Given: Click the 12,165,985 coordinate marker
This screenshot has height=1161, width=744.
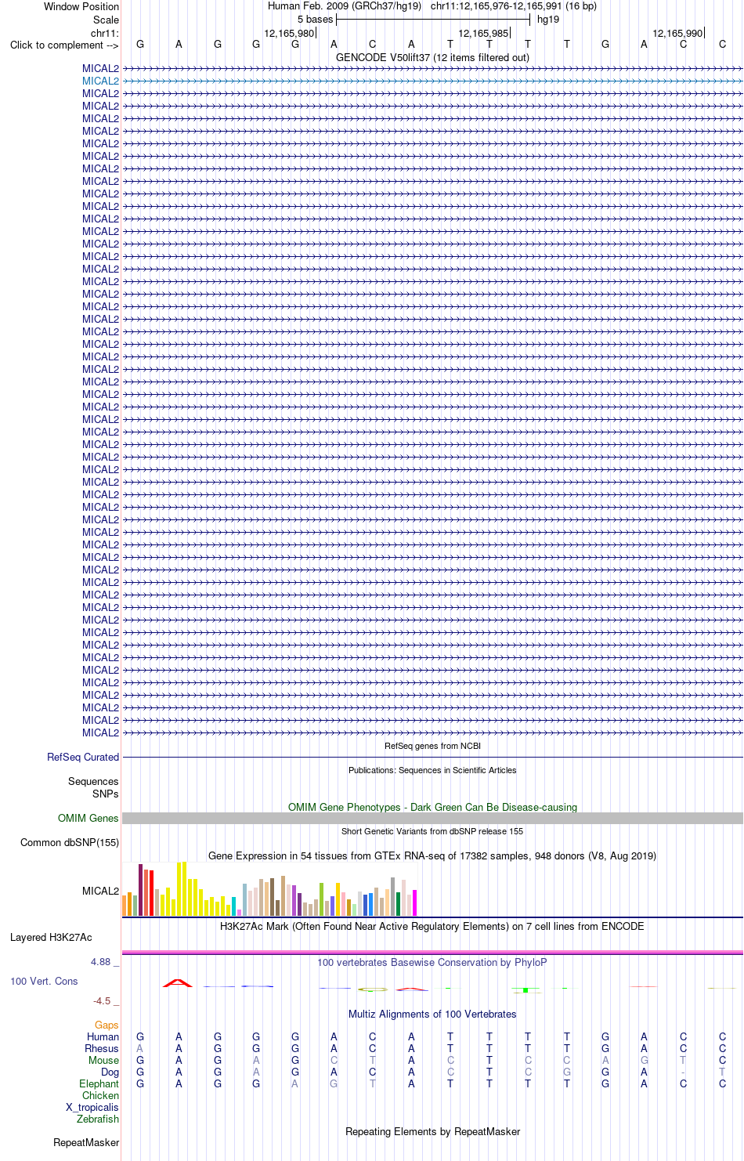Looking at the screenshot, I should coord(483,33).
